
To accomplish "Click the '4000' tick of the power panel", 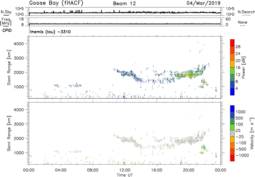I will [x=19, y=44].
